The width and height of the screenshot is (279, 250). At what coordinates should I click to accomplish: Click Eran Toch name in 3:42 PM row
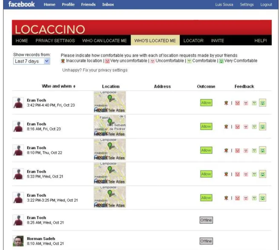37,100
